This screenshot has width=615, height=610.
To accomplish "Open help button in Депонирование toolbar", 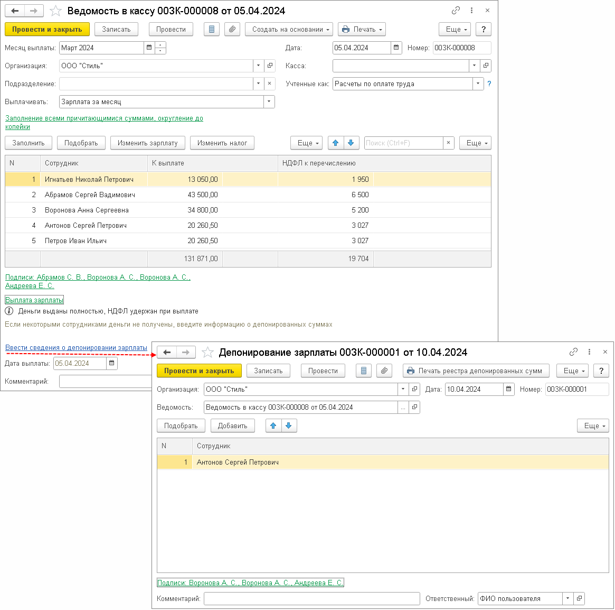I will [x=601, y=371].
